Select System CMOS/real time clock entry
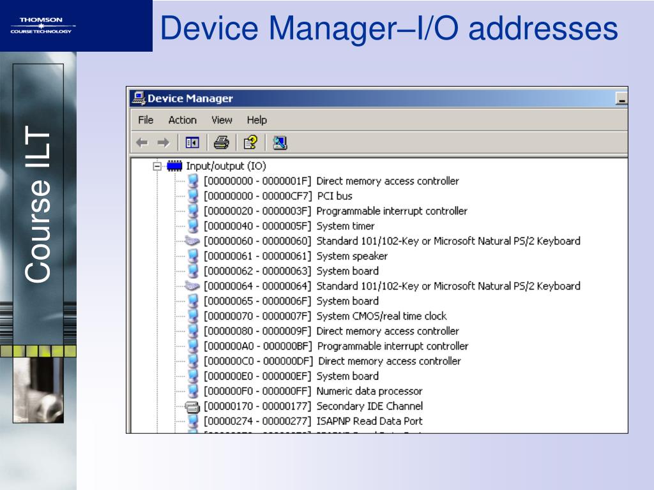This screenshot has width=654, height=490. [x=325, y=316]
